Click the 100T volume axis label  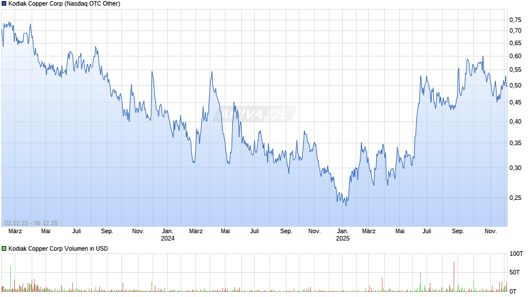[516, 254]
